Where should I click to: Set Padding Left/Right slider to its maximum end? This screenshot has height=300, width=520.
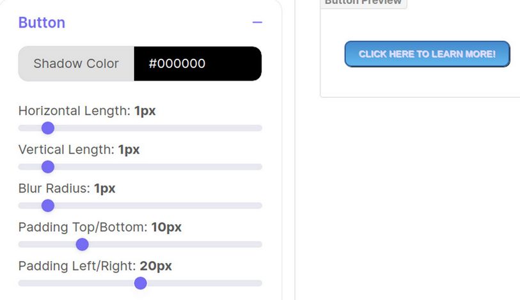(259, 283)
